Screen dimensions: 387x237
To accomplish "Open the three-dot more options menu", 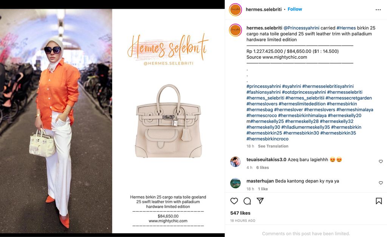I will click(378, 9).
